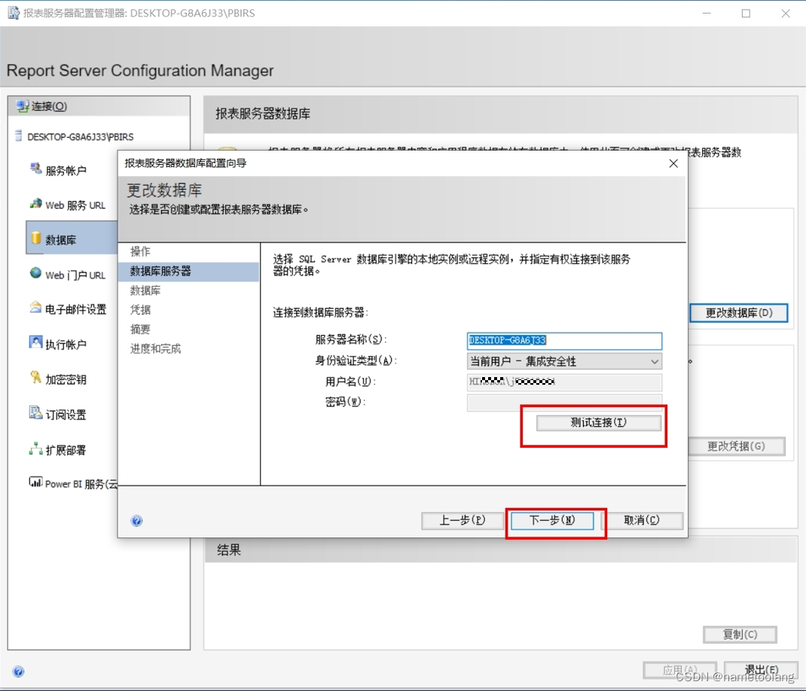Open the 执行帐户 (Execution Account) icon

[x=35, y=343]
